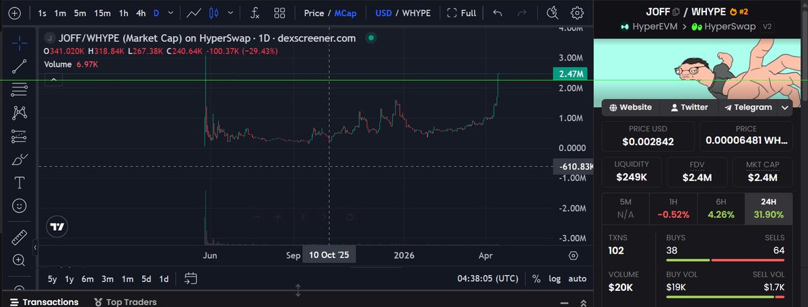The width and height of the screenshot is (808, 307).
Task: Open the forecasting and measurement tools
Action: coord(20,136)
